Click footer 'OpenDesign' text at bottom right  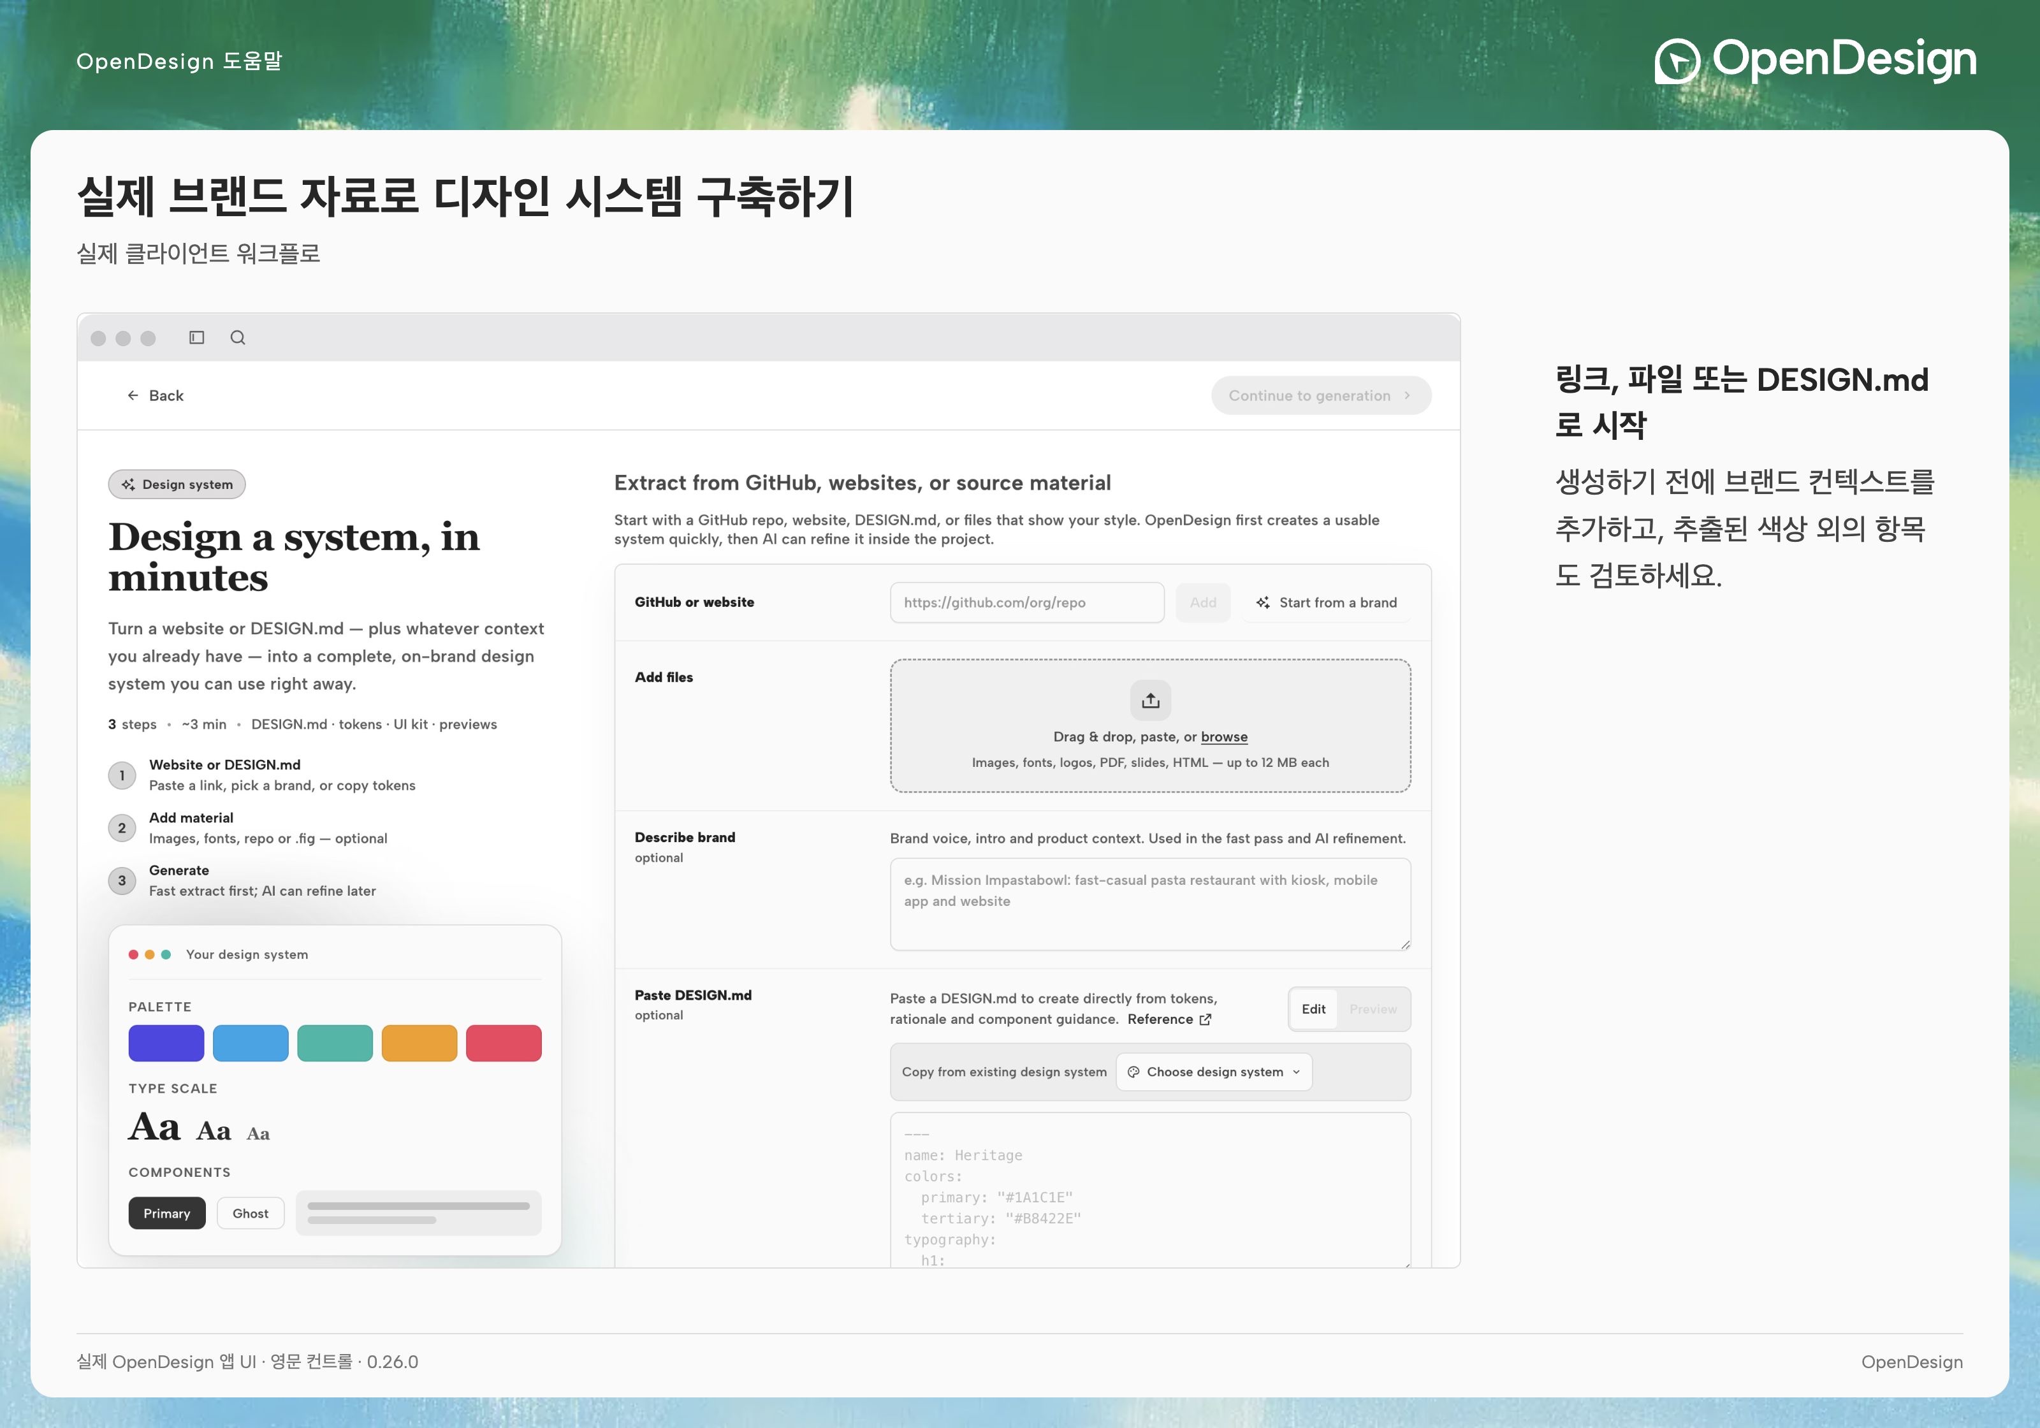pos(1912,1361)
